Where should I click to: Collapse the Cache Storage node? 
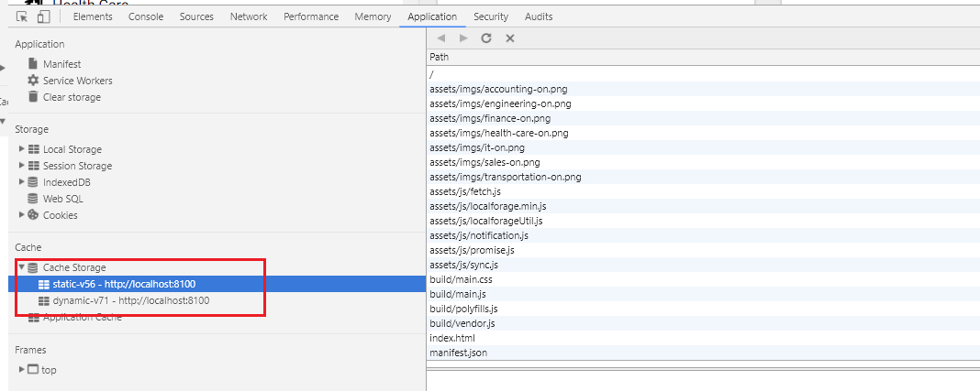tap(22, 266)
